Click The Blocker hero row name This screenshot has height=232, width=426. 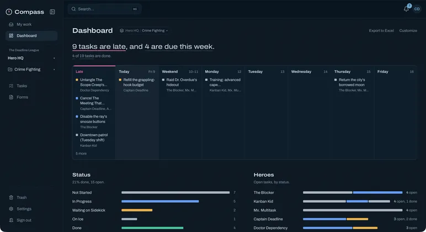point(264,193)
